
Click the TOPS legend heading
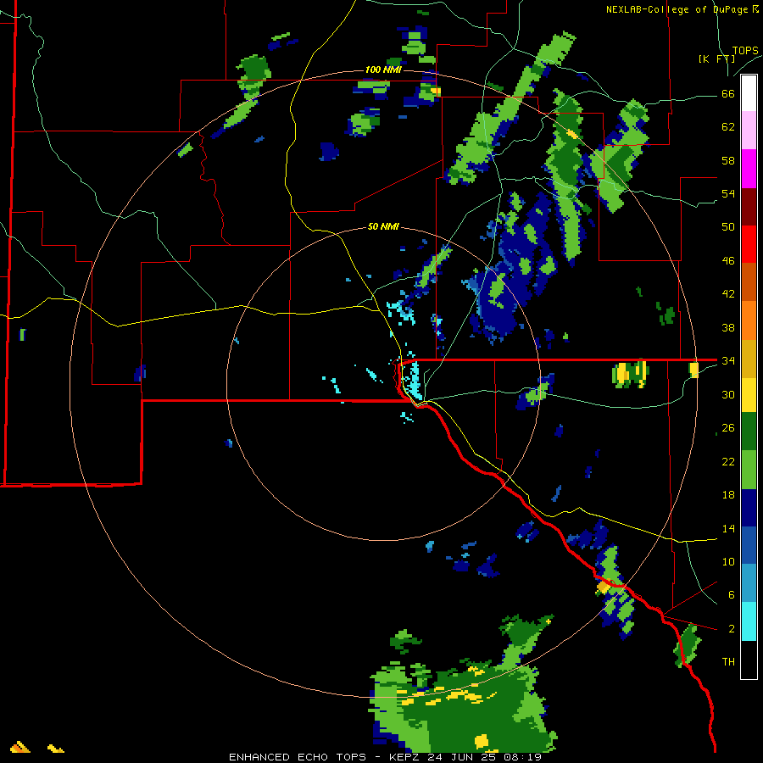coord(745,50)
